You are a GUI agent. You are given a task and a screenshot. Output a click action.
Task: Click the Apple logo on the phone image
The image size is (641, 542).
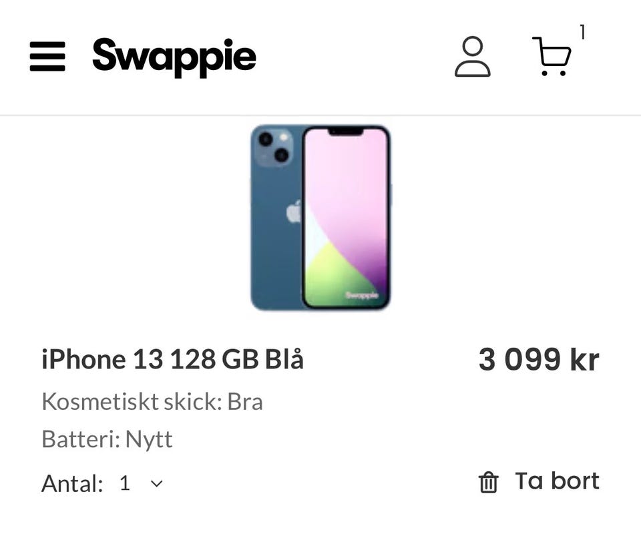coord(293,212)
